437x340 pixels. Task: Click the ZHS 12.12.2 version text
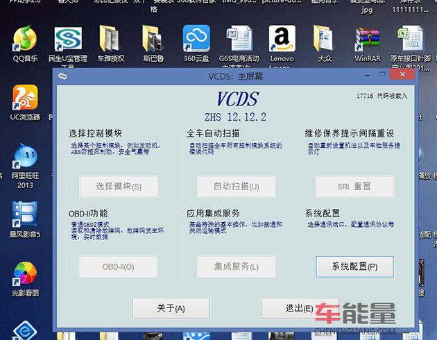tap(236, 117)
